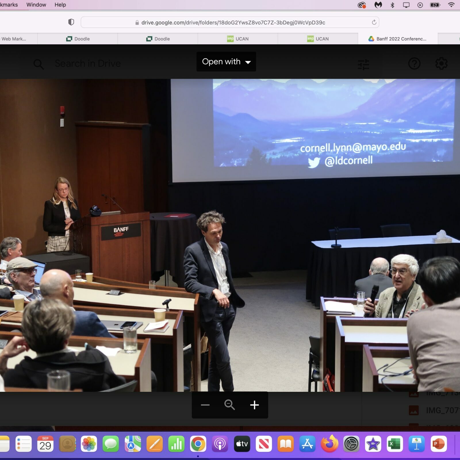The width and height of the screenshot is (460, 460).
Task: Click the Search in Drive field
Action: pos(88,64)
